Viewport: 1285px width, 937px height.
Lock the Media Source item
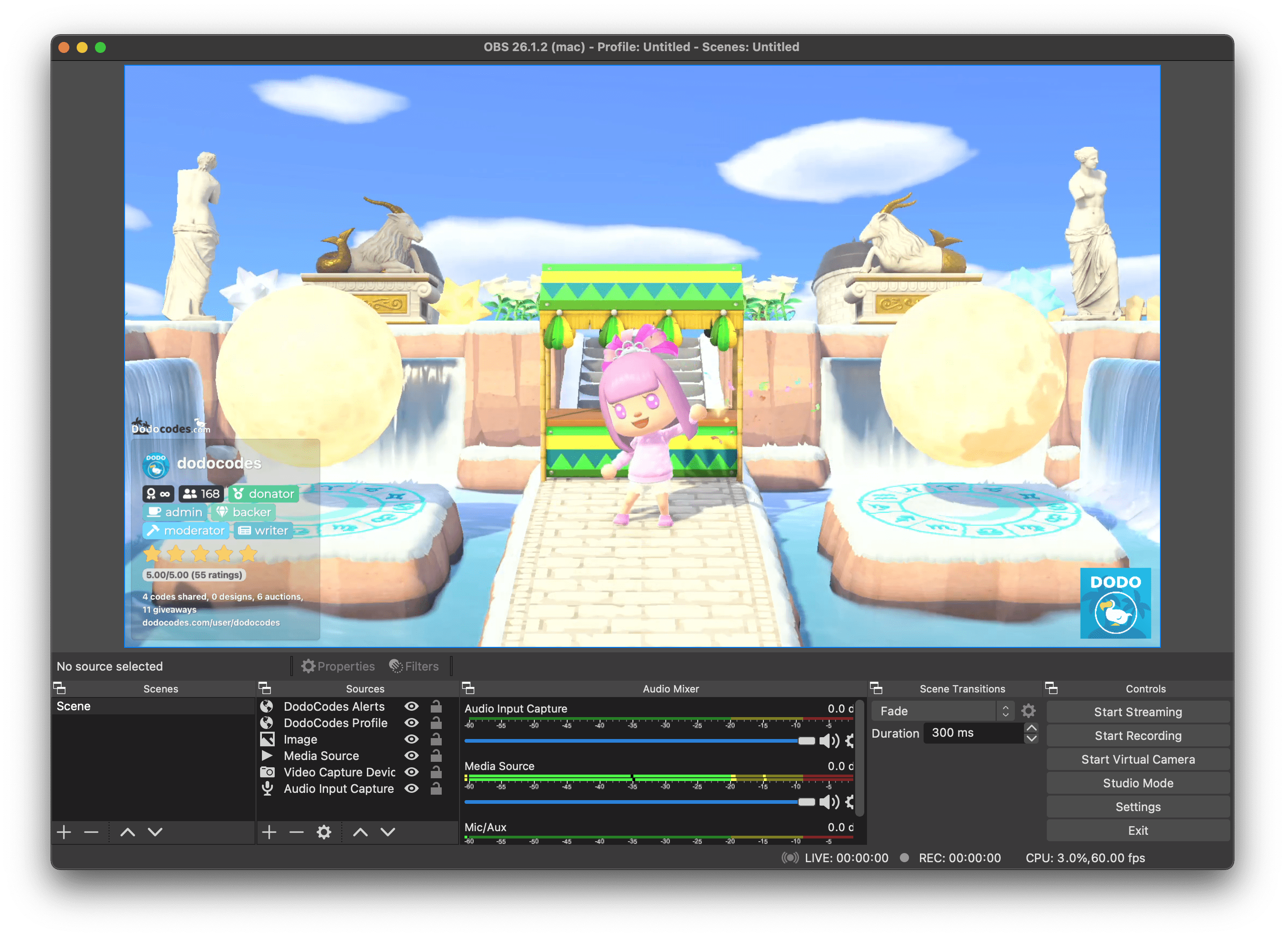436,755
